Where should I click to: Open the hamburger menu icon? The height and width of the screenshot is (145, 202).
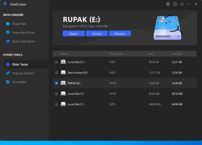182,4
